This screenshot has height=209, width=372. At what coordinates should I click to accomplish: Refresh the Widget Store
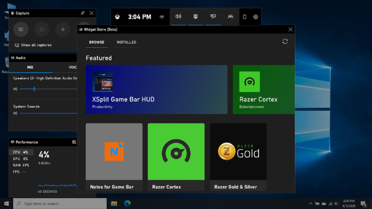click(x=285, y=42)
